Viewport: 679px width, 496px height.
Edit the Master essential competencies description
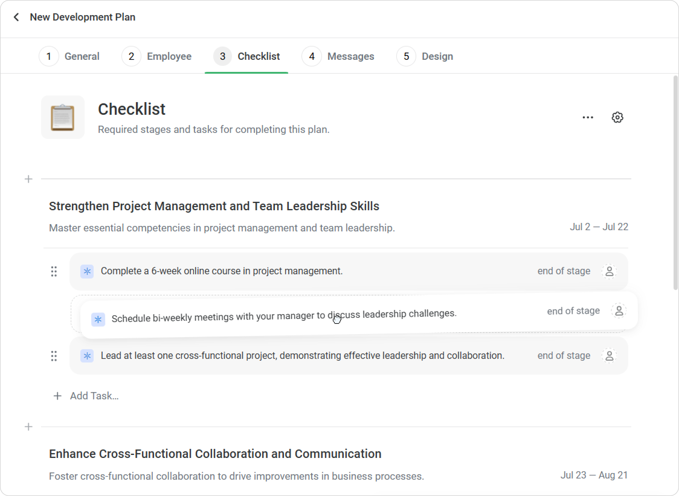[222, 228]
